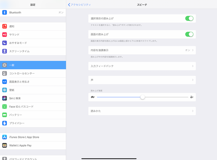Open the Siriと検索 icon
The width and height of the screenshot is (217, 160).
pos(5,98)
